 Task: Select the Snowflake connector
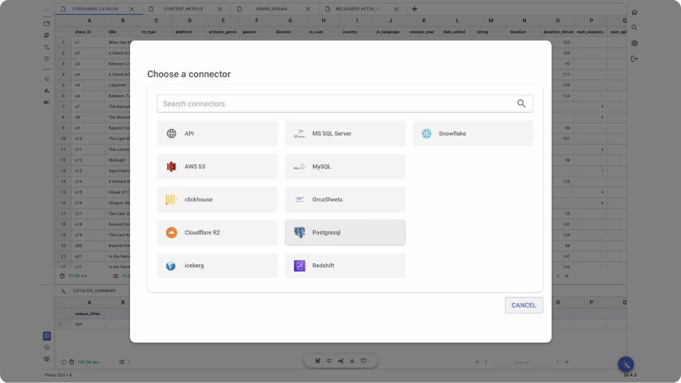point(473,133)
